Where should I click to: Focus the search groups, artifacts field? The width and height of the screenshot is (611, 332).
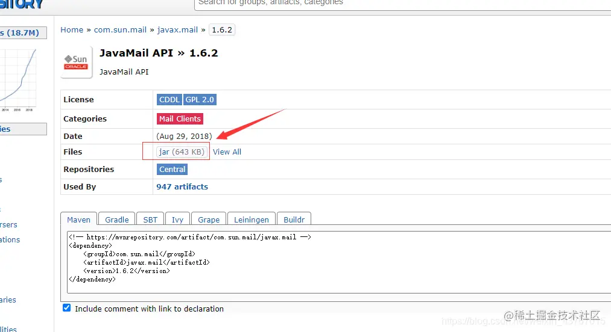402,4
